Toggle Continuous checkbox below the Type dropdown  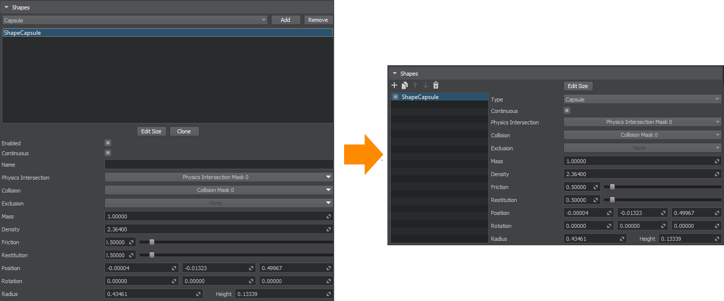click(x=567, y=111)
